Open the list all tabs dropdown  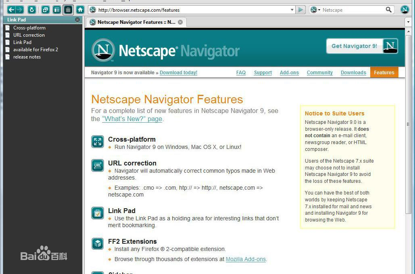pyautogui.click(x=409, y=22)
